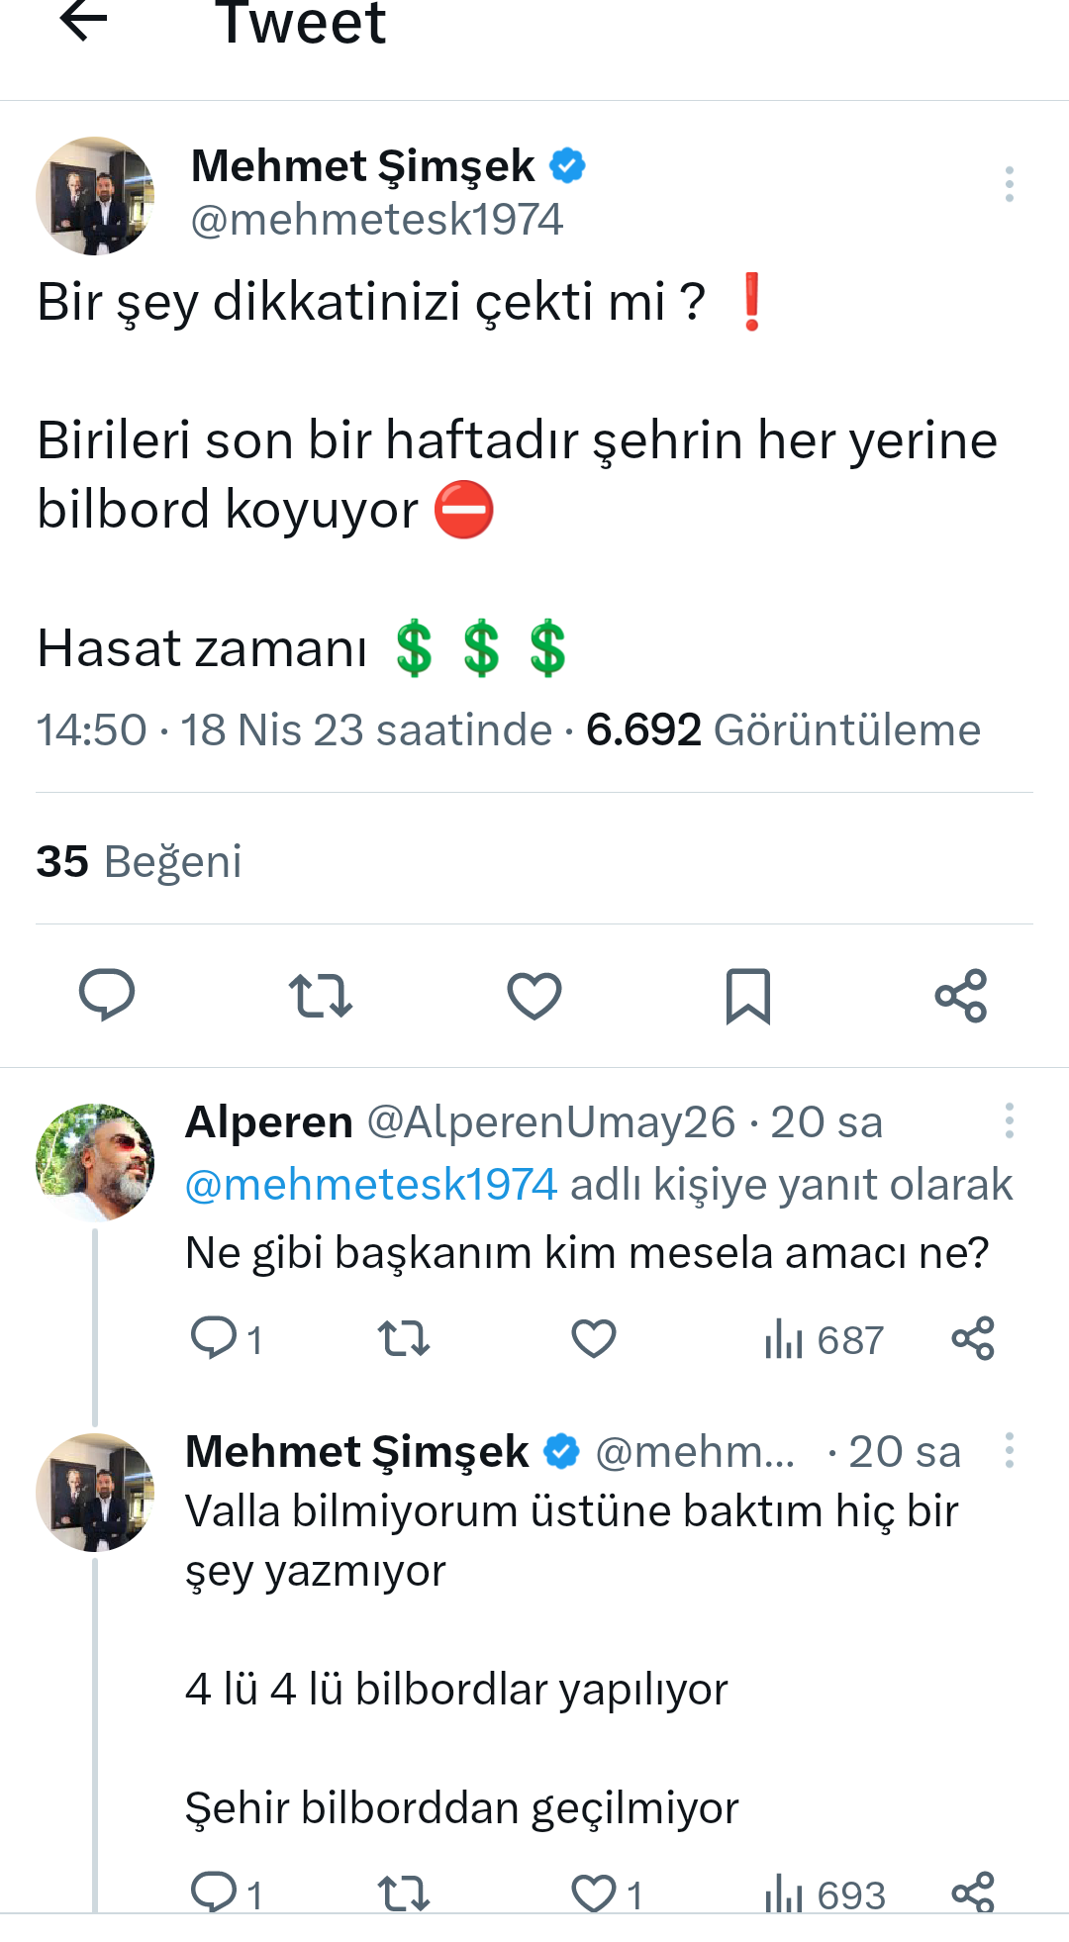
Task: Open more options on Alperen's reply
Action: tap(1010, 1120)
